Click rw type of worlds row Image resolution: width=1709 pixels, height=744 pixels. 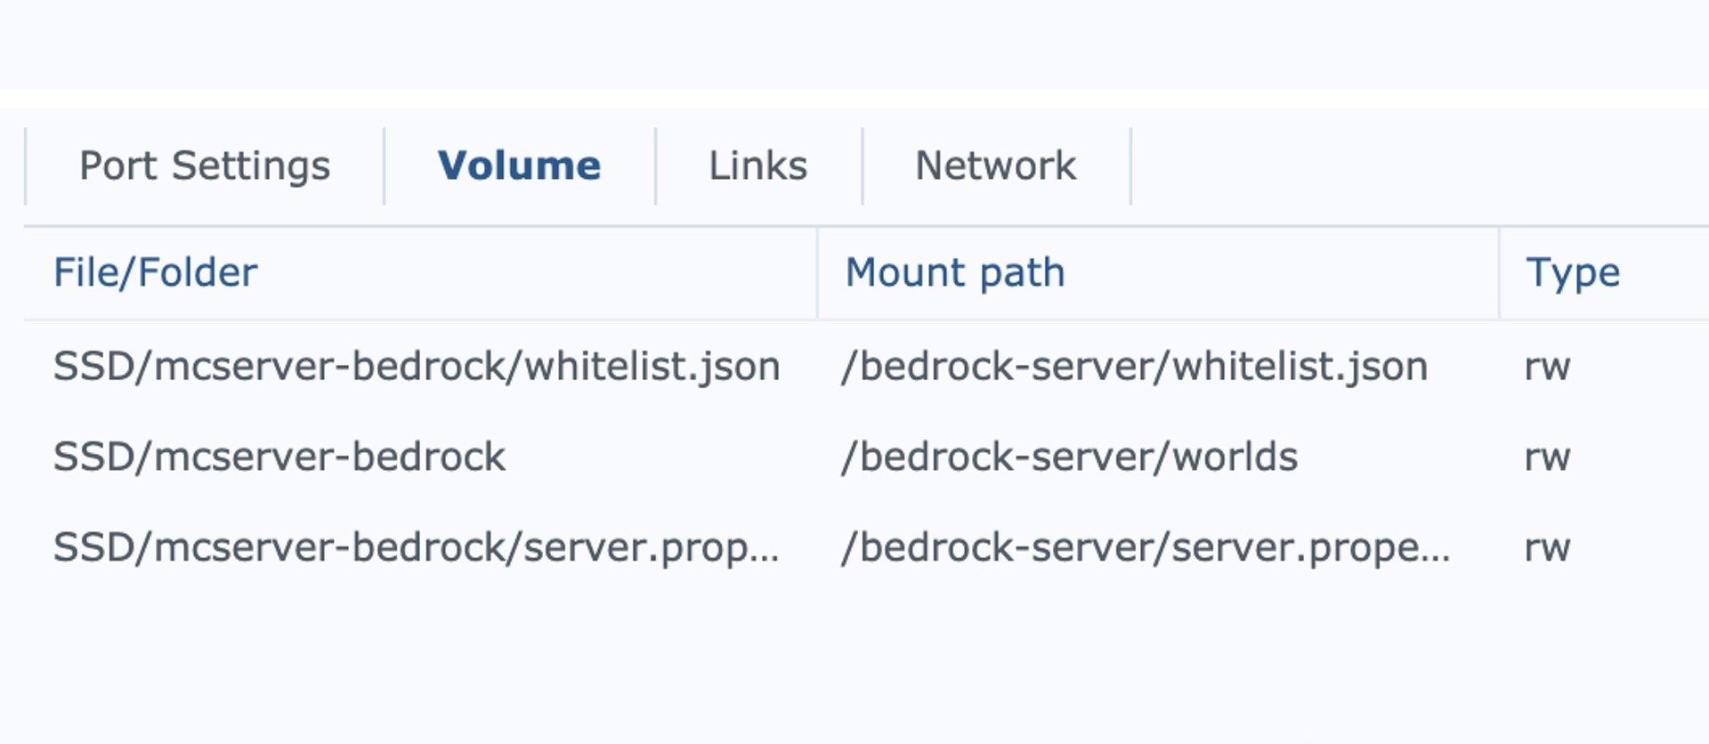(x=1547, y=457)
